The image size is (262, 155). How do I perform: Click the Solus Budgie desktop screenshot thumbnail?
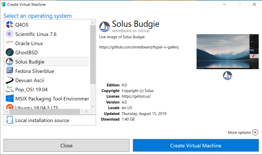228,51
